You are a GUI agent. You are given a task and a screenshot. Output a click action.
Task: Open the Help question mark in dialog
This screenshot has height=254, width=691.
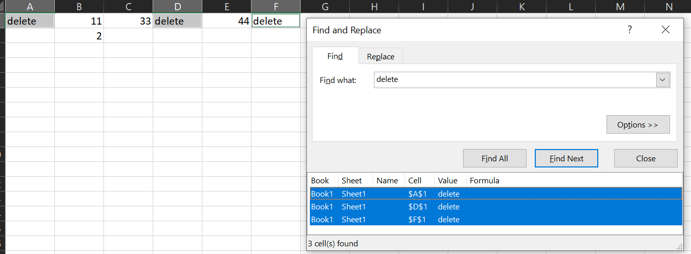point(630,30)
